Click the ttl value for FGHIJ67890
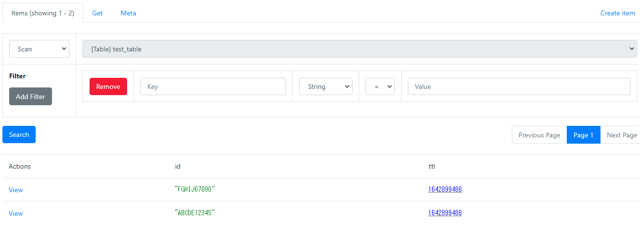This screenshot has width=640, height=233. pyautogui.click(x=445, y=189)
